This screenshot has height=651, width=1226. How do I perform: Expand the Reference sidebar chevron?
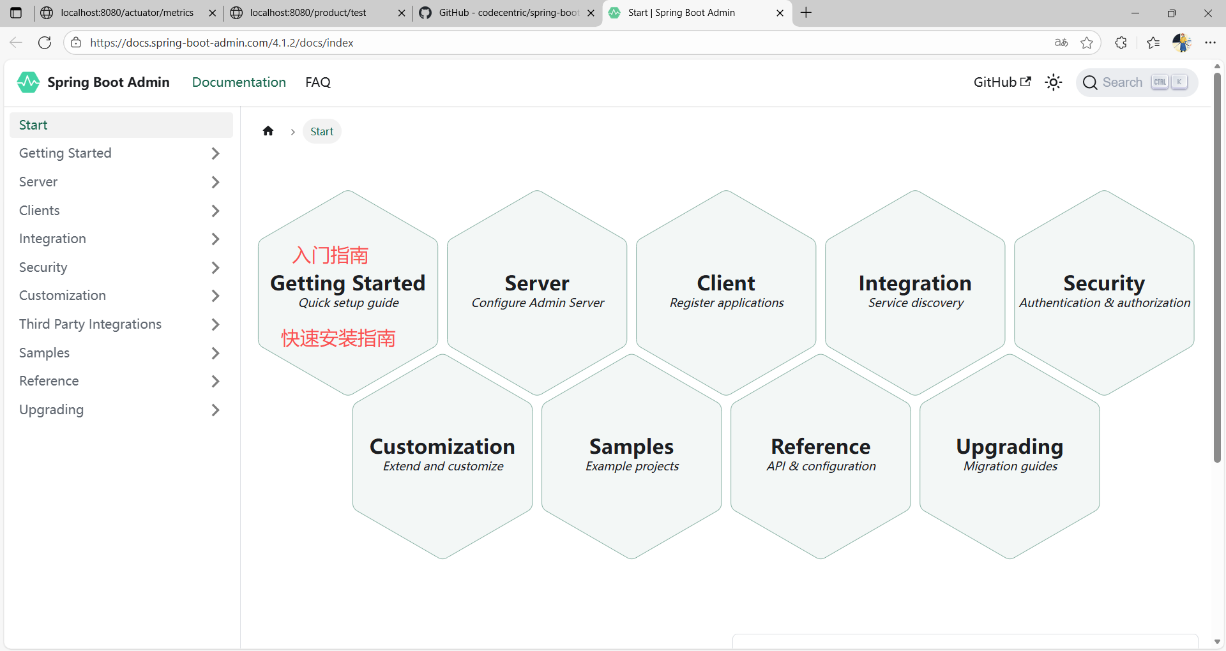pos(215,381)
